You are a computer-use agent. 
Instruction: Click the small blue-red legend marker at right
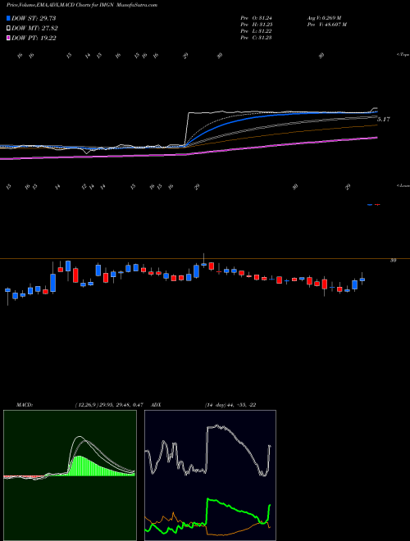click(374, 205)
